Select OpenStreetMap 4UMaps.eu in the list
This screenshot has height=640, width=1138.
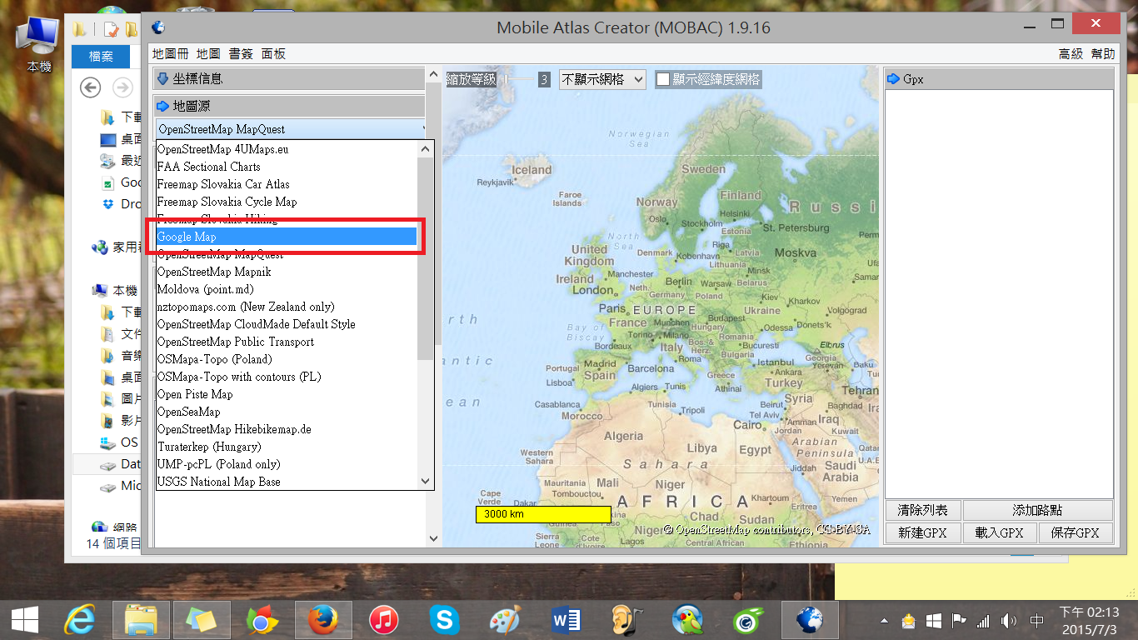[287, 149]
